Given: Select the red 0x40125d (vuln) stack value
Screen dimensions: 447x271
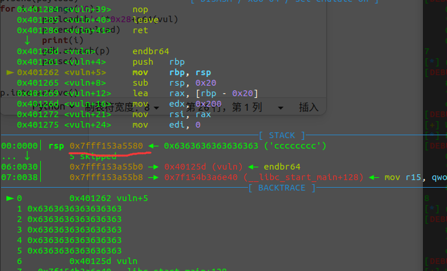Looking at the screenshot, I should click(x=203, y=167).
